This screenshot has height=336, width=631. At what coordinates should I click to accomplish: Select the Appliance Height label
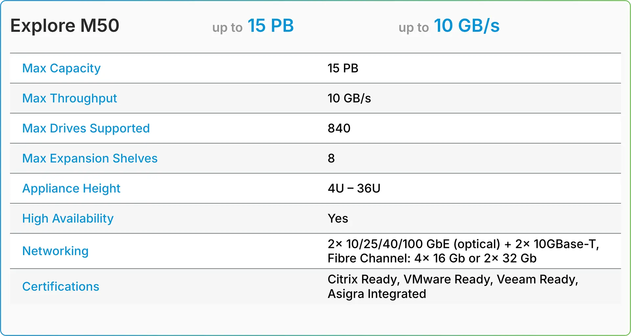(71, 188)
